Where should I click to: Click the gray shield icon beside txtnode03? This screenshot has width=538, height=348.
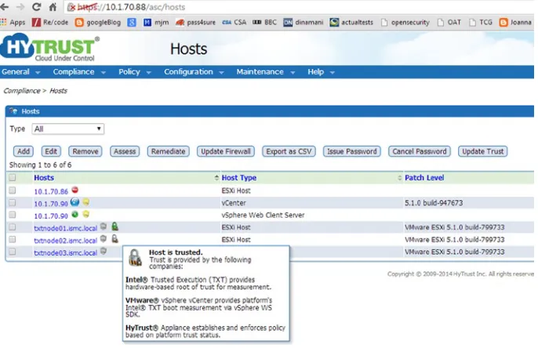pos(104,252)
